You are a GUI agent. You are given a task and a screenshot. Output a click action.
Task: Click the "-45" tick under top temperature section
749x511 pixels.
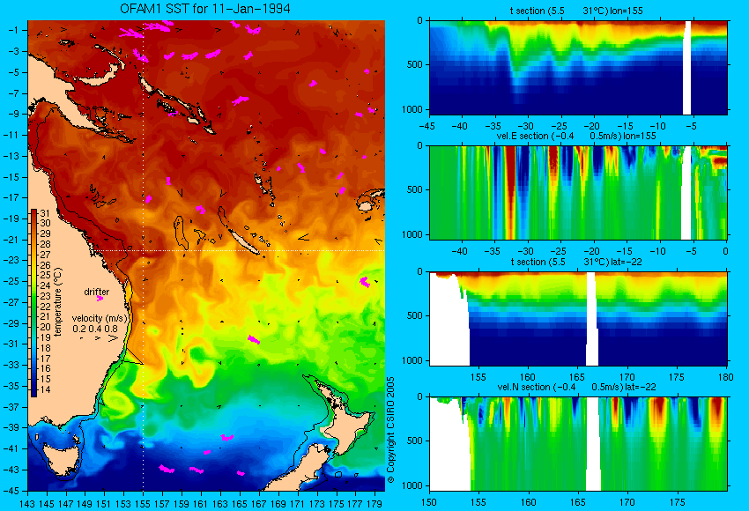coord(429,126)
